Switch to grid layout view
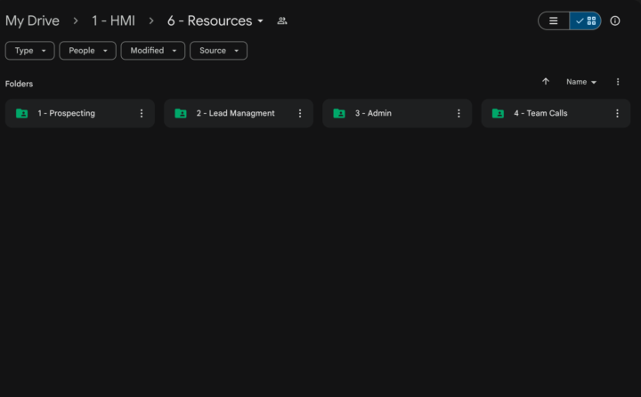 [586, 20]
